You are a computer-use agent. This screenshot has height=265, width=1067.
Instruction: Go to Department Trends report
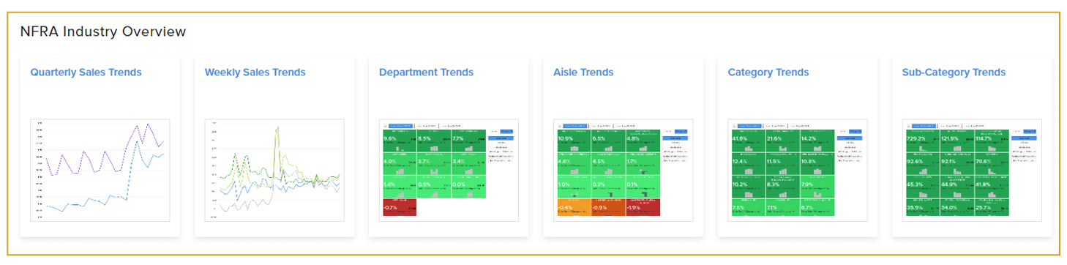click(x=426, y=72)
